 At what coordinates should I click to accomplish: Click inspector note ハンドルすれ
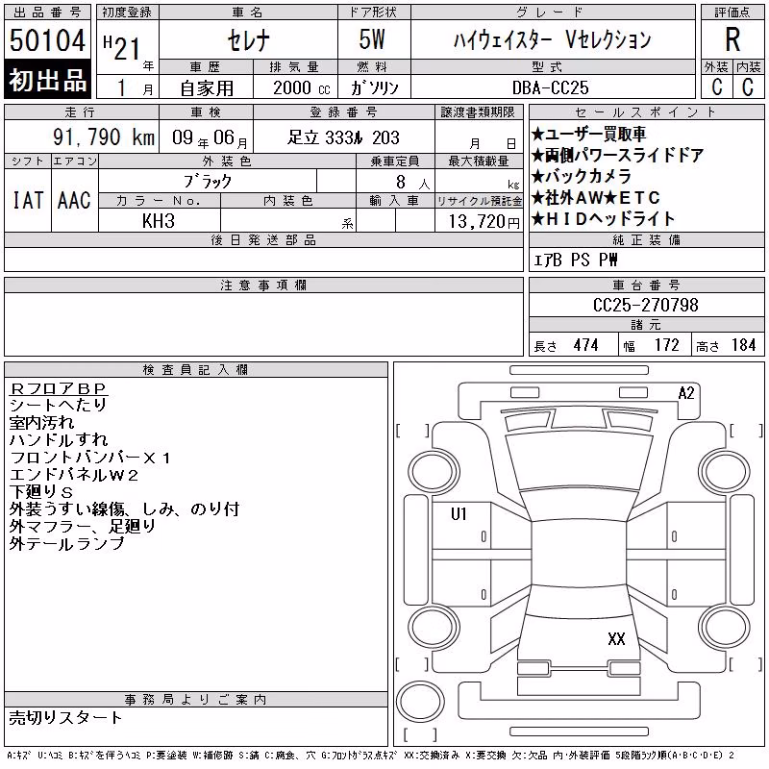[59, 440]
